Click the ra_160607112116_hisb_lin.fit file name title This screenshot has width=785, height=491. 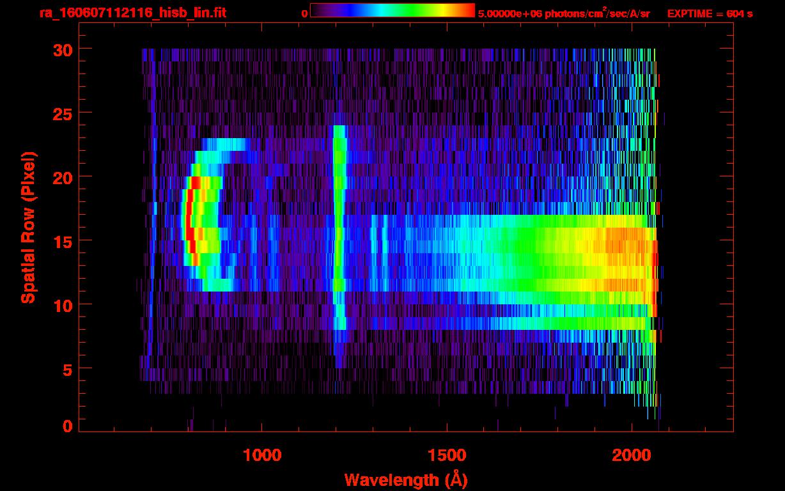pos(132,13)
